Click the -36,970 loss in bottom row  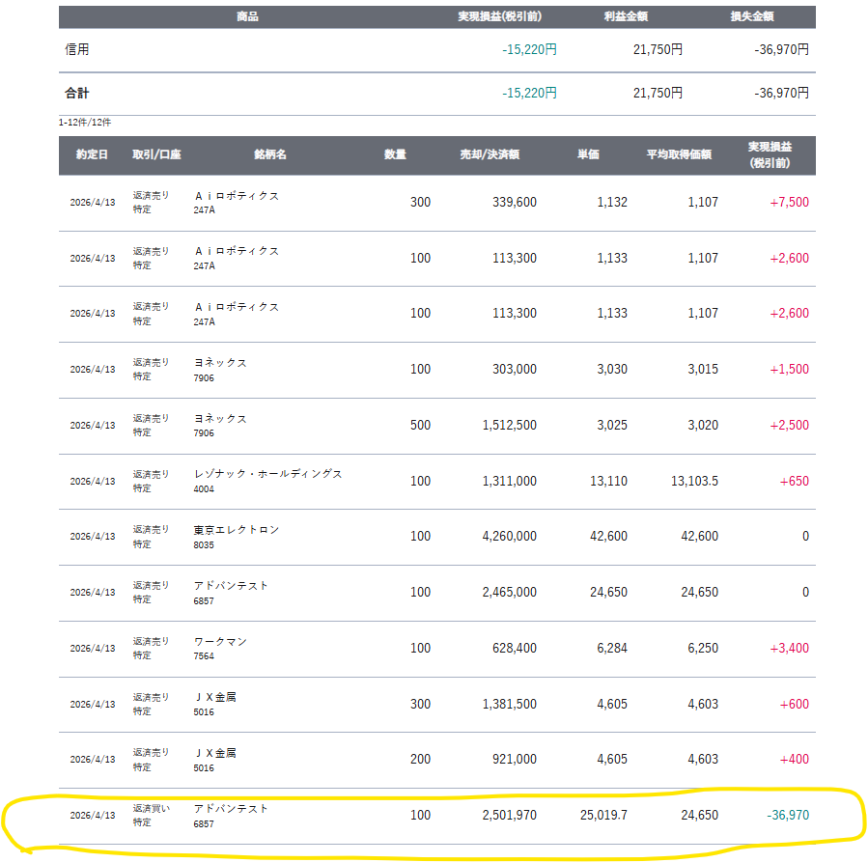788,816
